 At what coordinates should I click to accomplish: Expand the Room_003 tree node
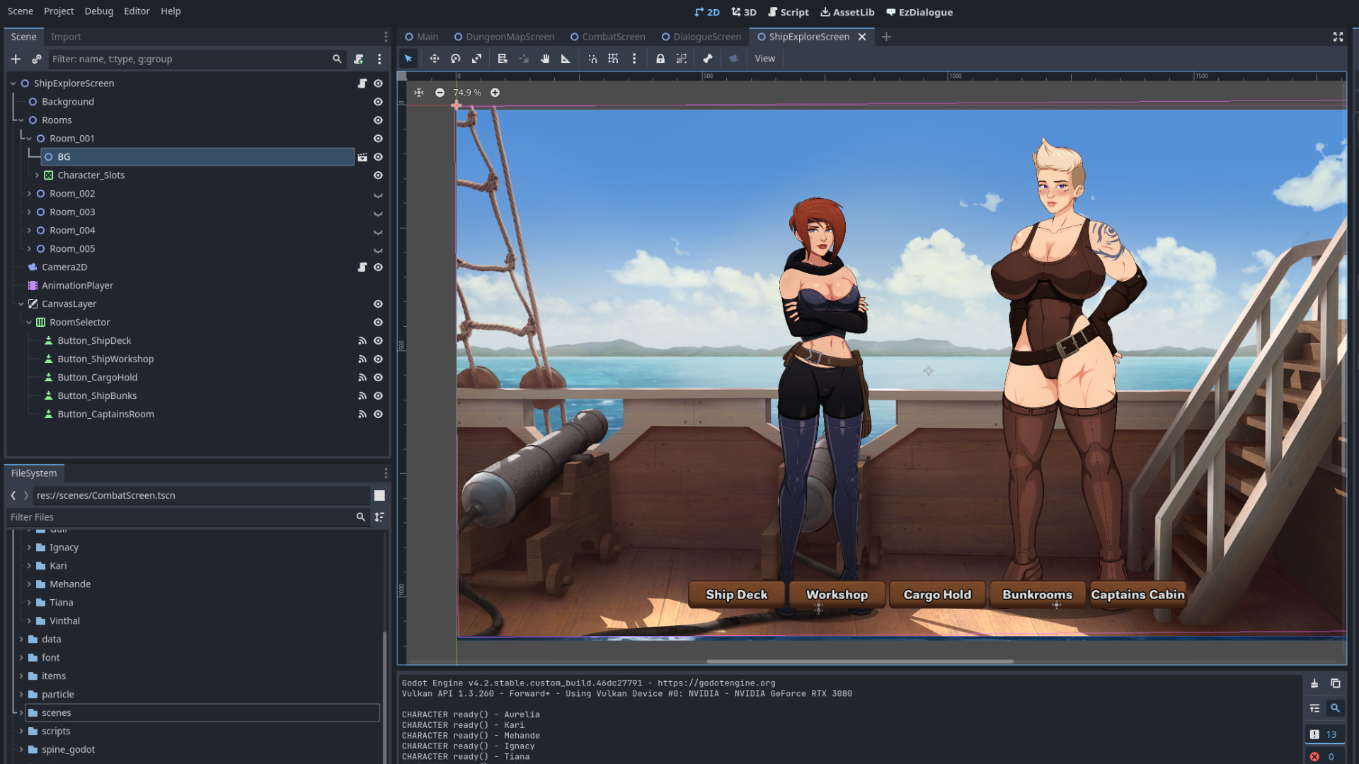(29, 212)
